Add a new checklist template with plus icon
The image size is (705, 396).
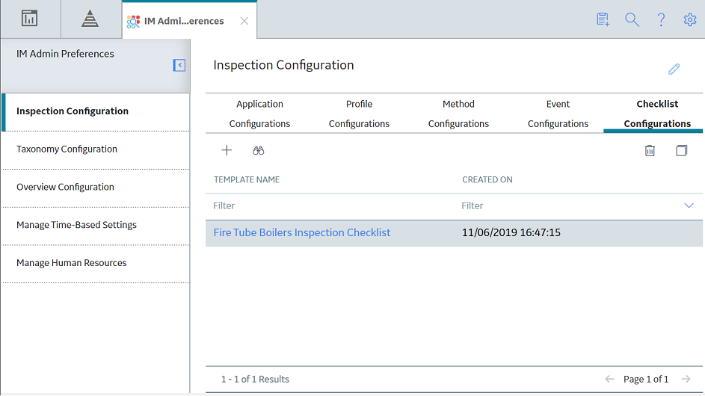pyautogui.click(x=227, y=150)
